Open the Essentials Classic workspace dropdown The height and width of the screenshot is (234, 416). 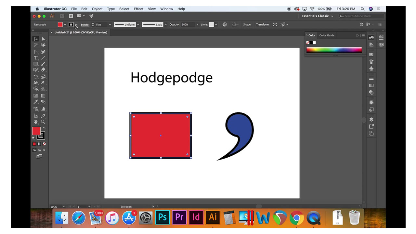point(317,16)
